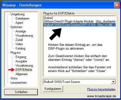Open Eingang plug-ins page

pos(21,57)
